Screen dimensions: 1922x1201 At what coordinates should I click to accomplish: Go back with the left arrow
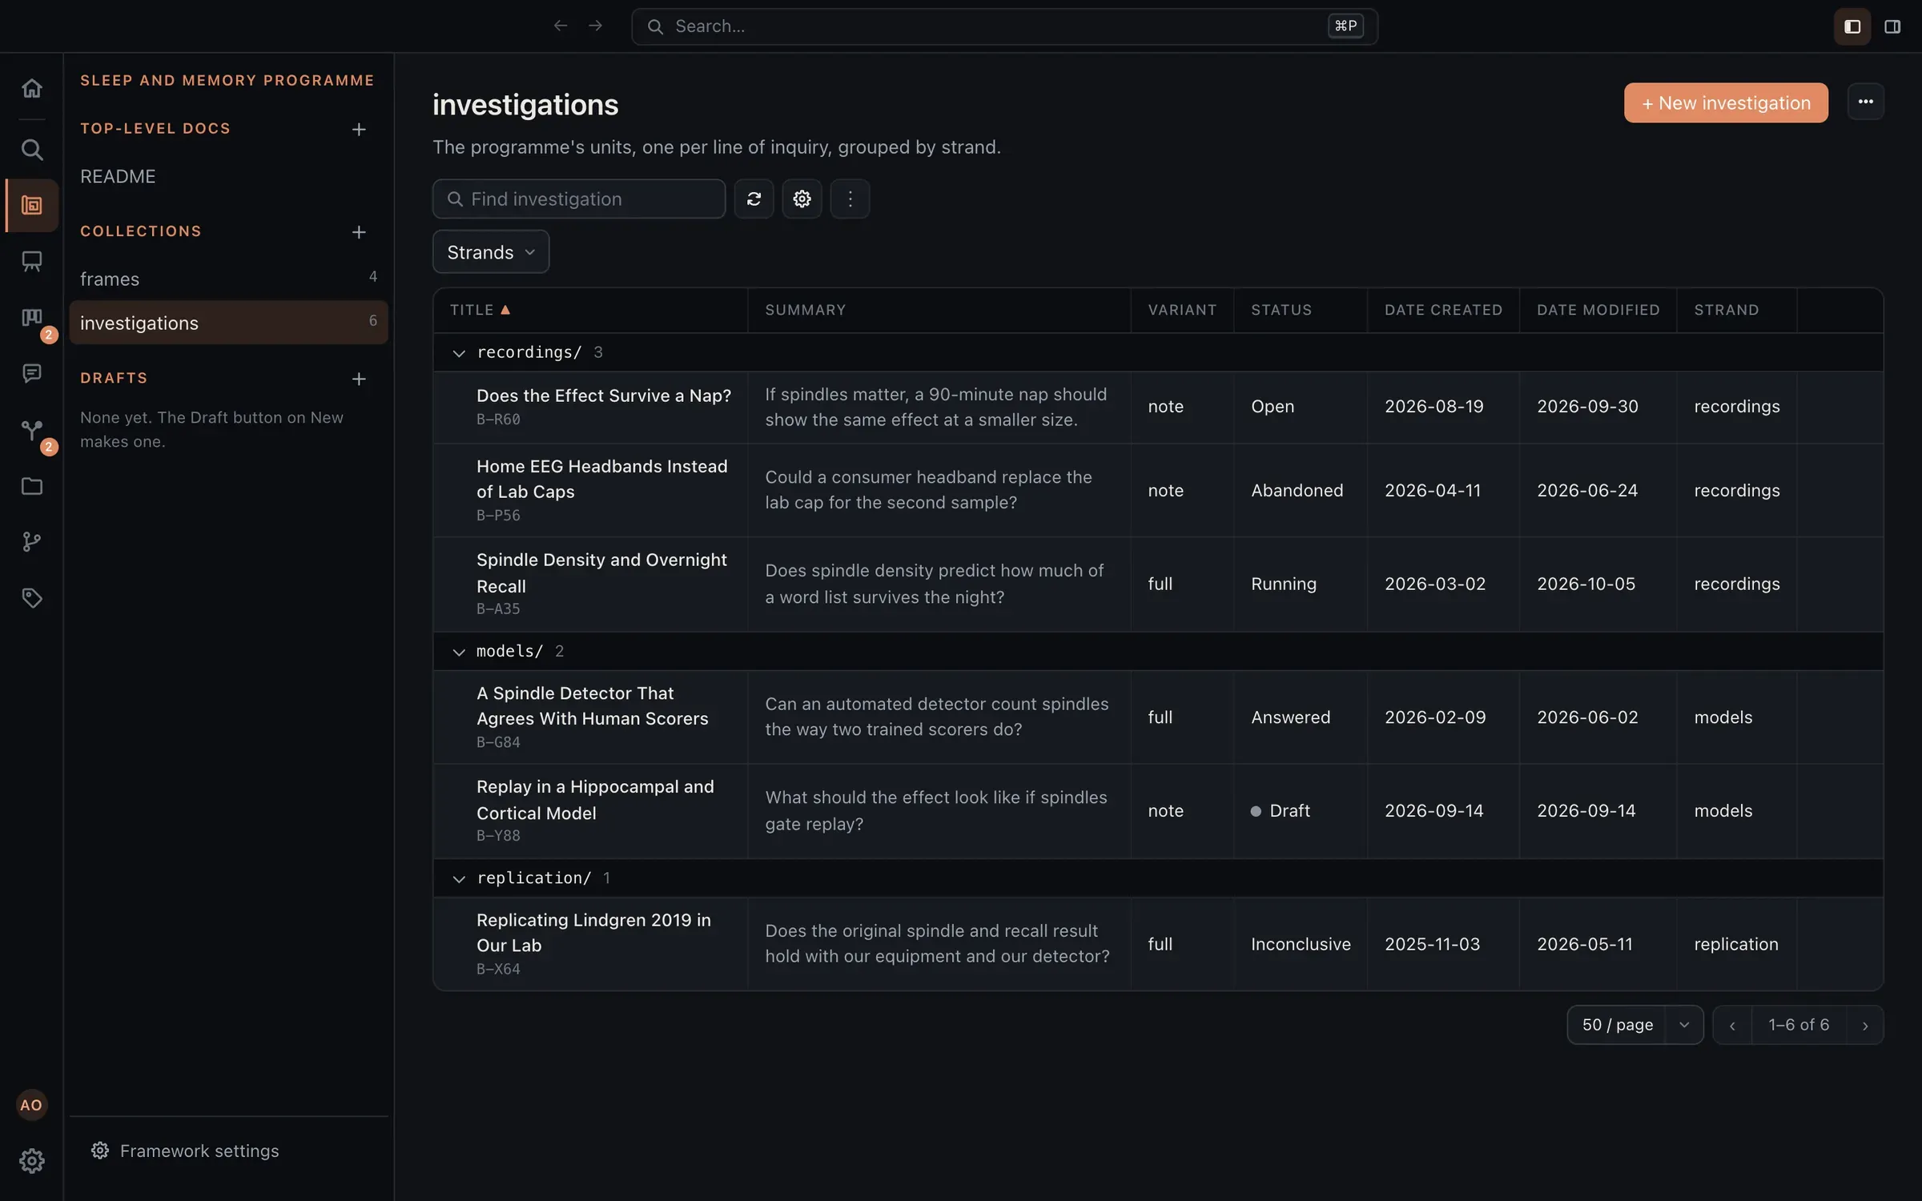(561, 26)
